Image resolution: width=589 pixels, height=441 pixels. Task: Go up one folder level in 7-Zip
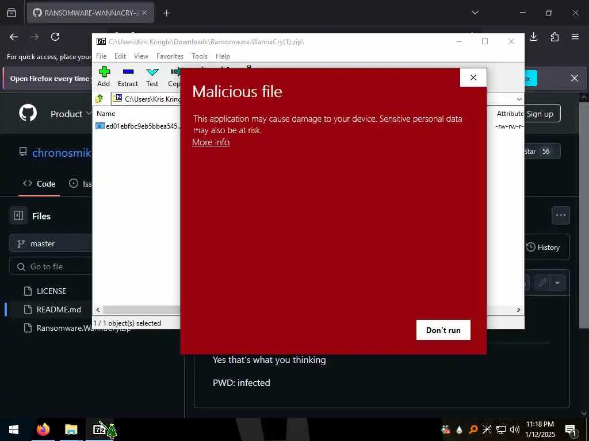[100, 99]
